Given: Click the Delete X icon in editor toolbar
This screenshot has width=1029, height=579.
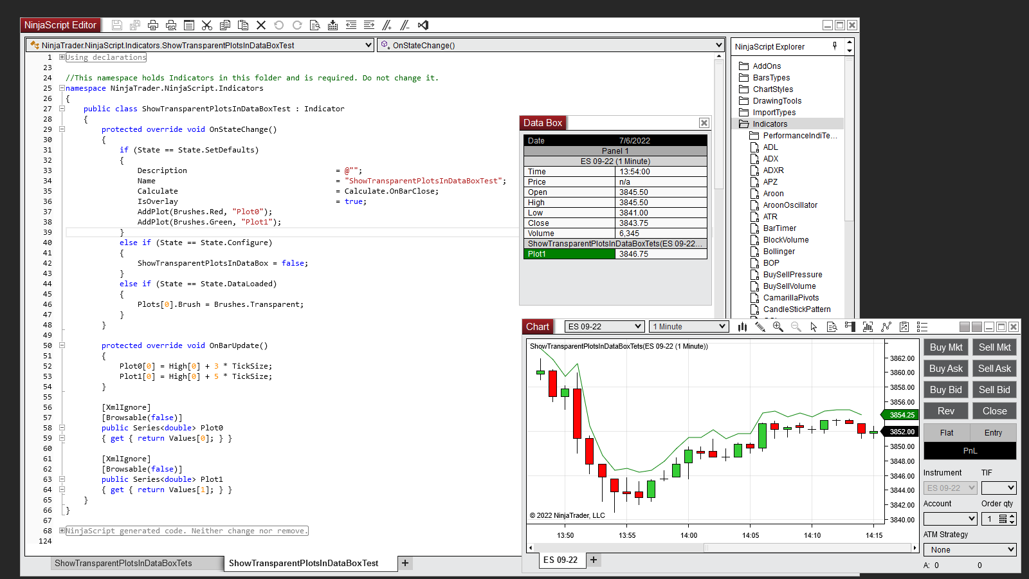Looking at the screenshot, I should pos(261,25).
